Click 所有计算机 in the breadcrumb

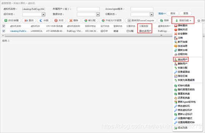point(19,3)
